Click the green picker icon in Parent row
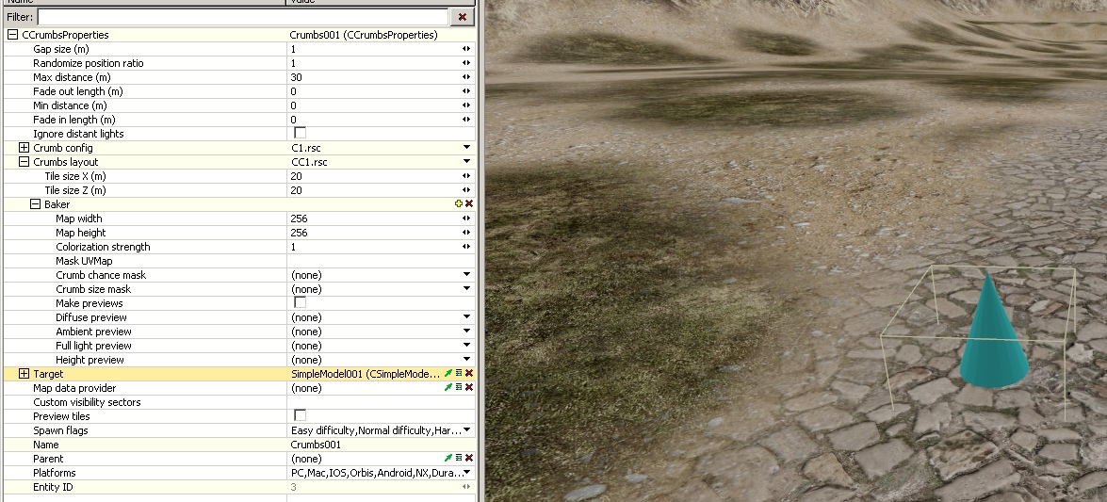Viewport: 1107px width, 502px height. (x=448, y=459)
